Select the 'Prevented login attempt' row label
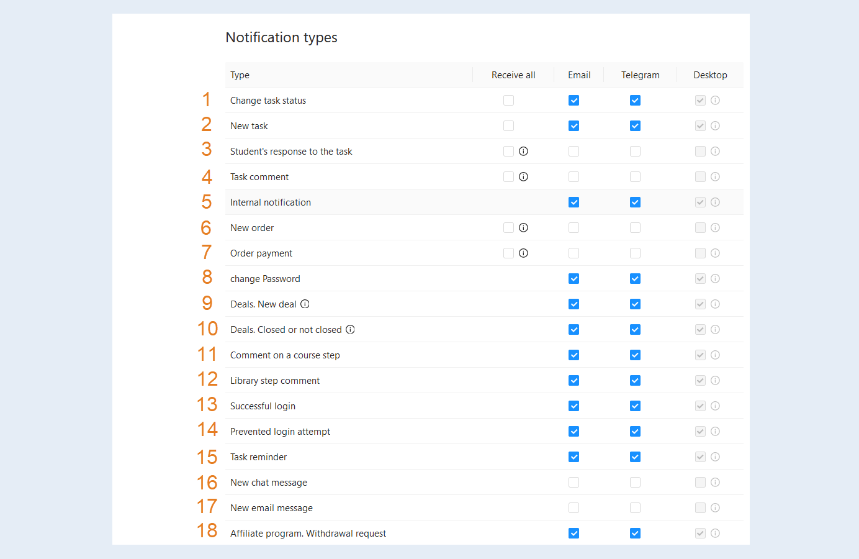Image resolution: width=859 pixels, height=559 pixels. pyautogui.click(x=280, y=432)
